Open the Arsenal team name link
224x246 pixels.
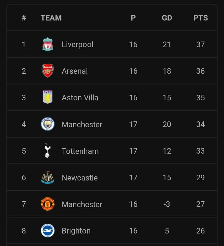[75, 71]
